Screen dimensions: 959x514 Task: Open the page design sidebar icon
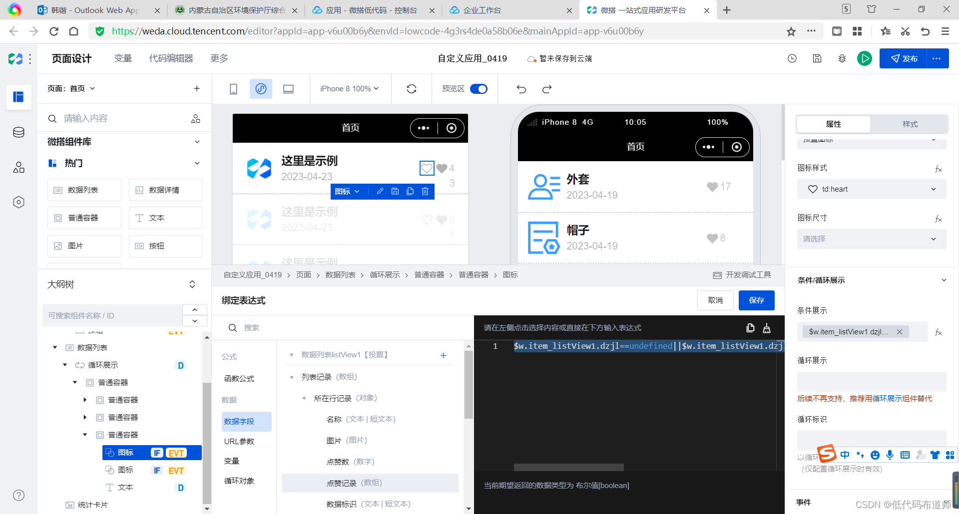click(x=18, y=97)
